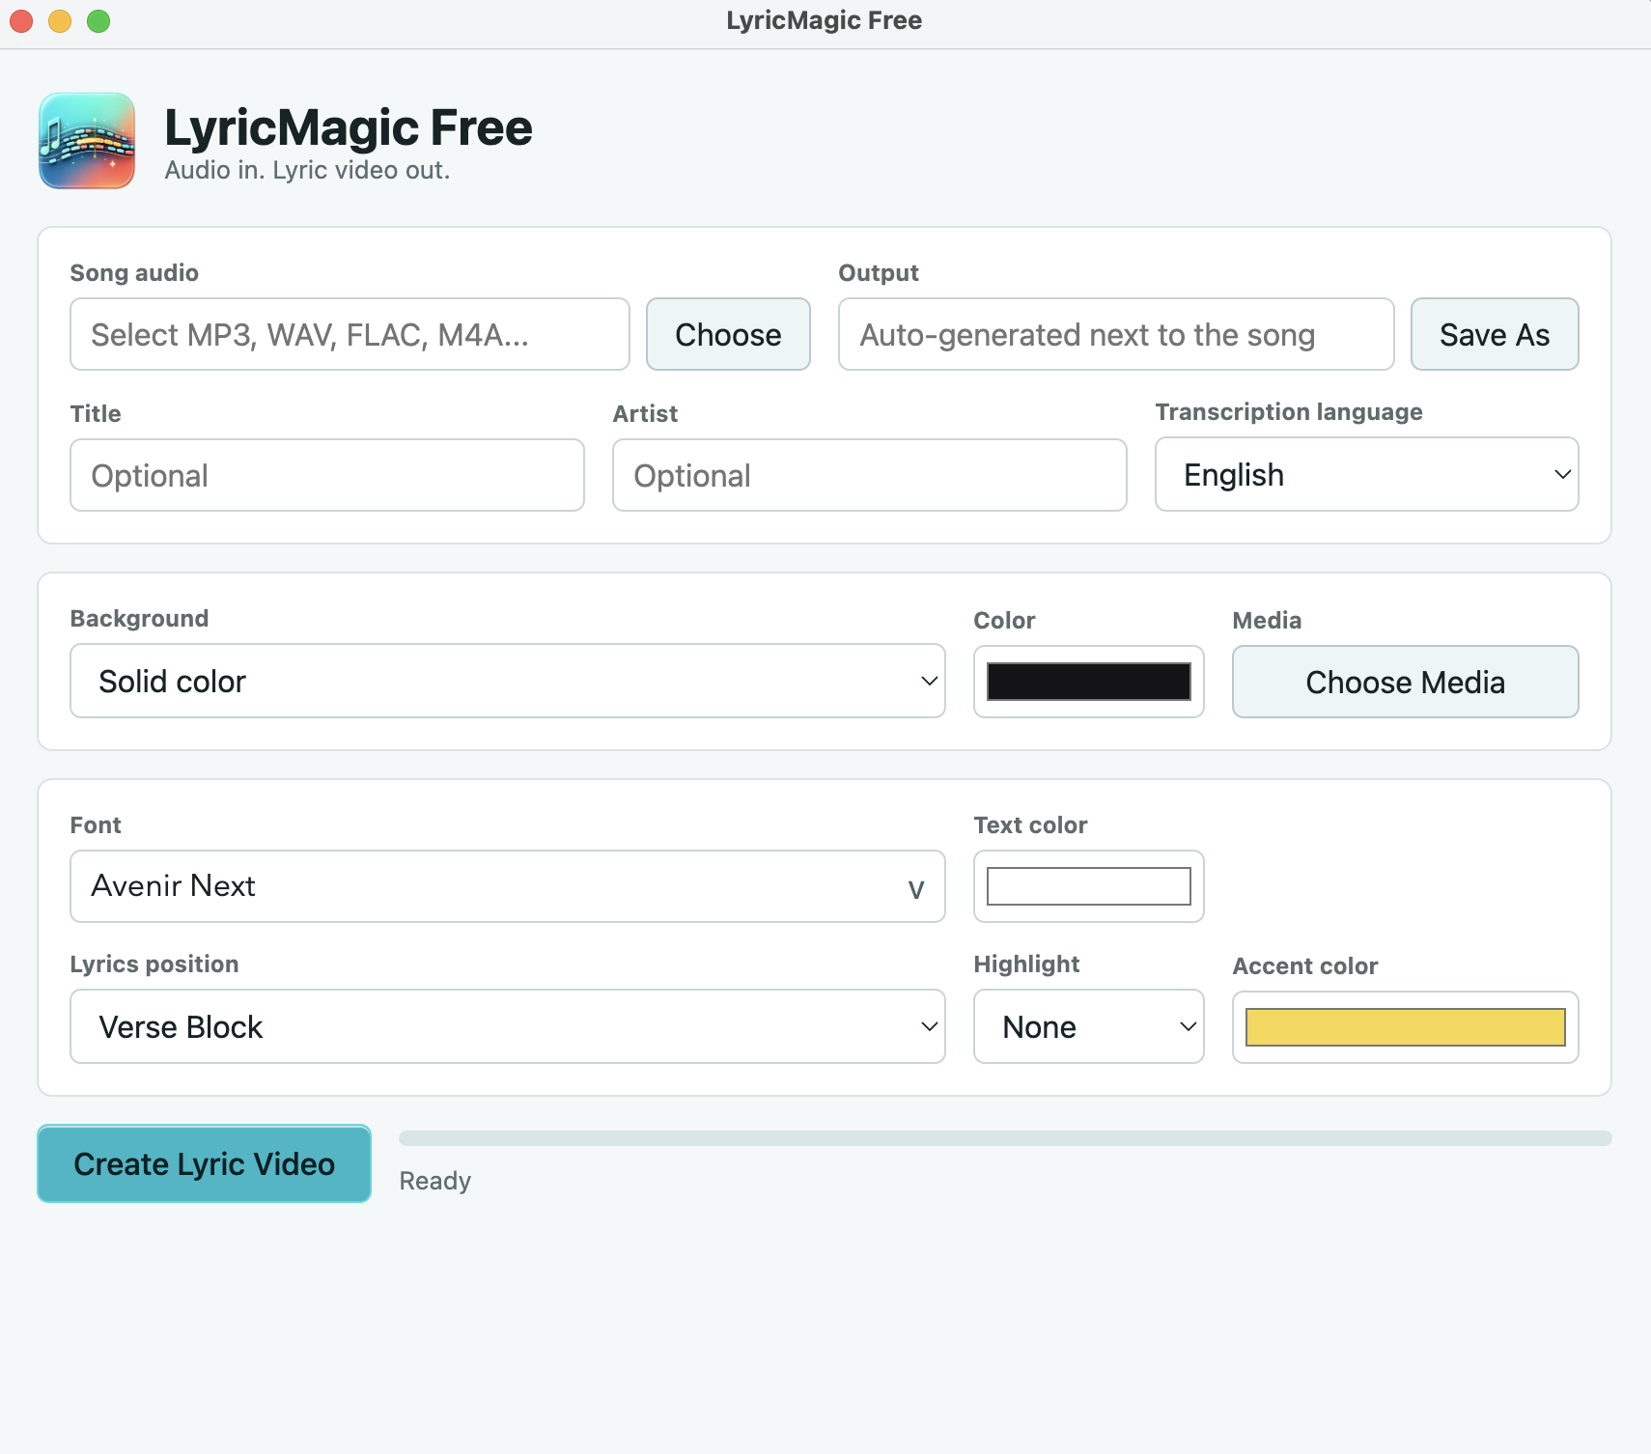Minimize the window with the yellow button
Screen dimensions: 1651x1454
tap(60, 20)
